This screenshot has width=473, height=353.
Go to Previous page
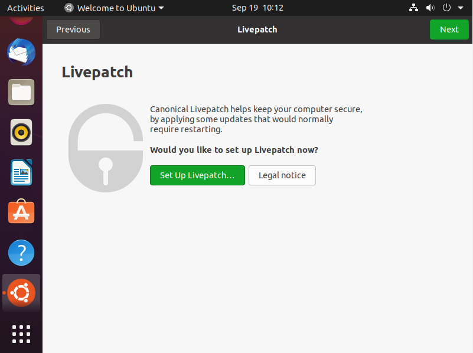[x=73, y=30]
